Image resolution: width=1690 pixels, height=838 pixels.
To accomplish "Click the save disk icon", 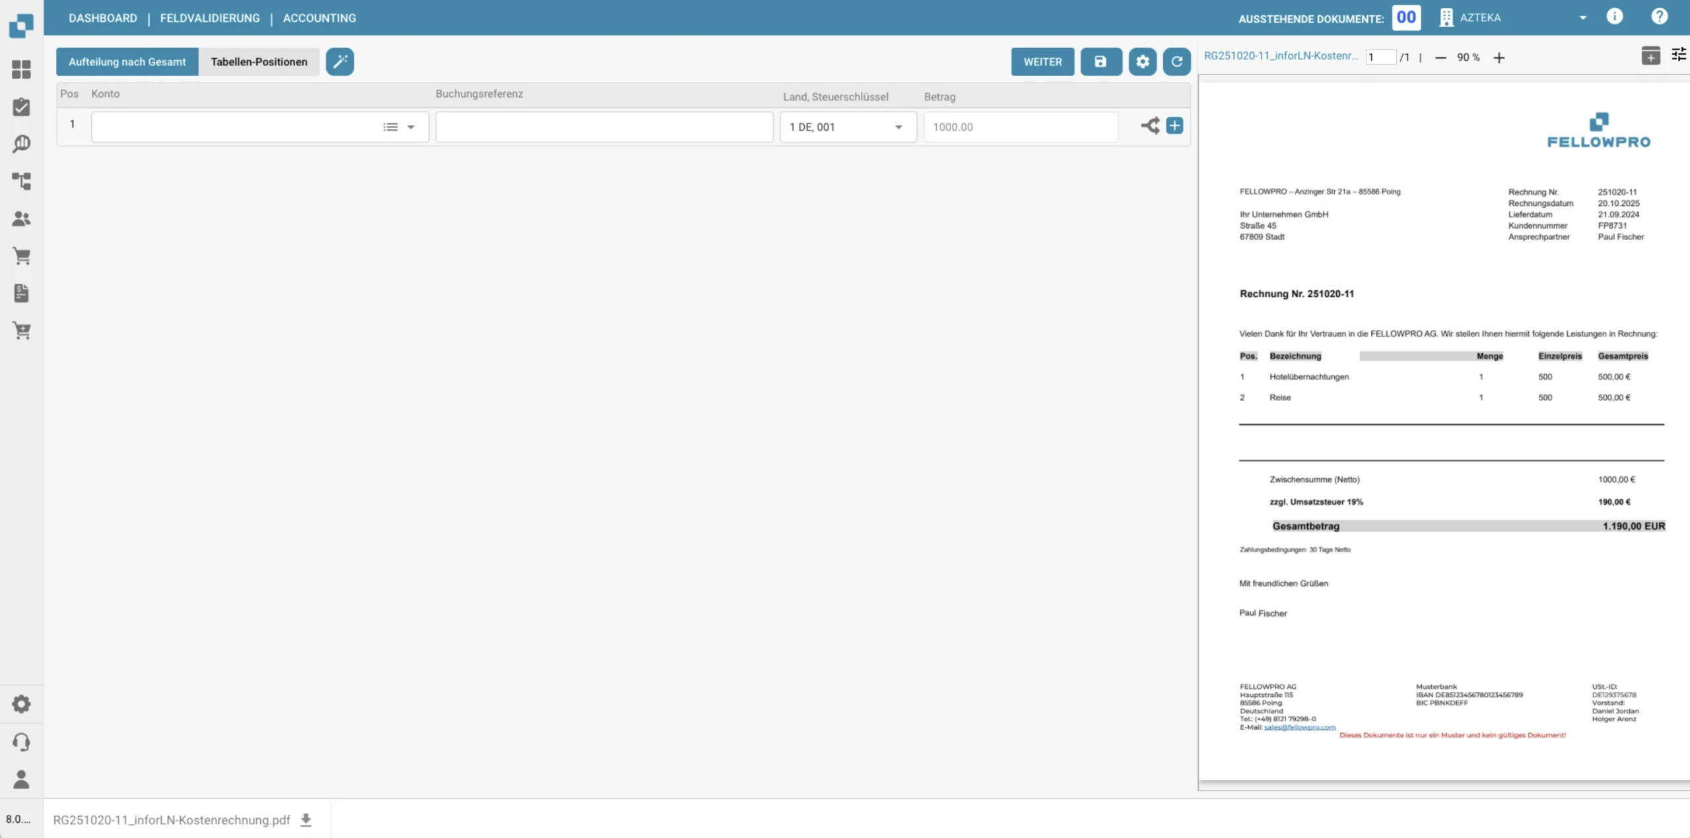I will (x=1100, y=61).
